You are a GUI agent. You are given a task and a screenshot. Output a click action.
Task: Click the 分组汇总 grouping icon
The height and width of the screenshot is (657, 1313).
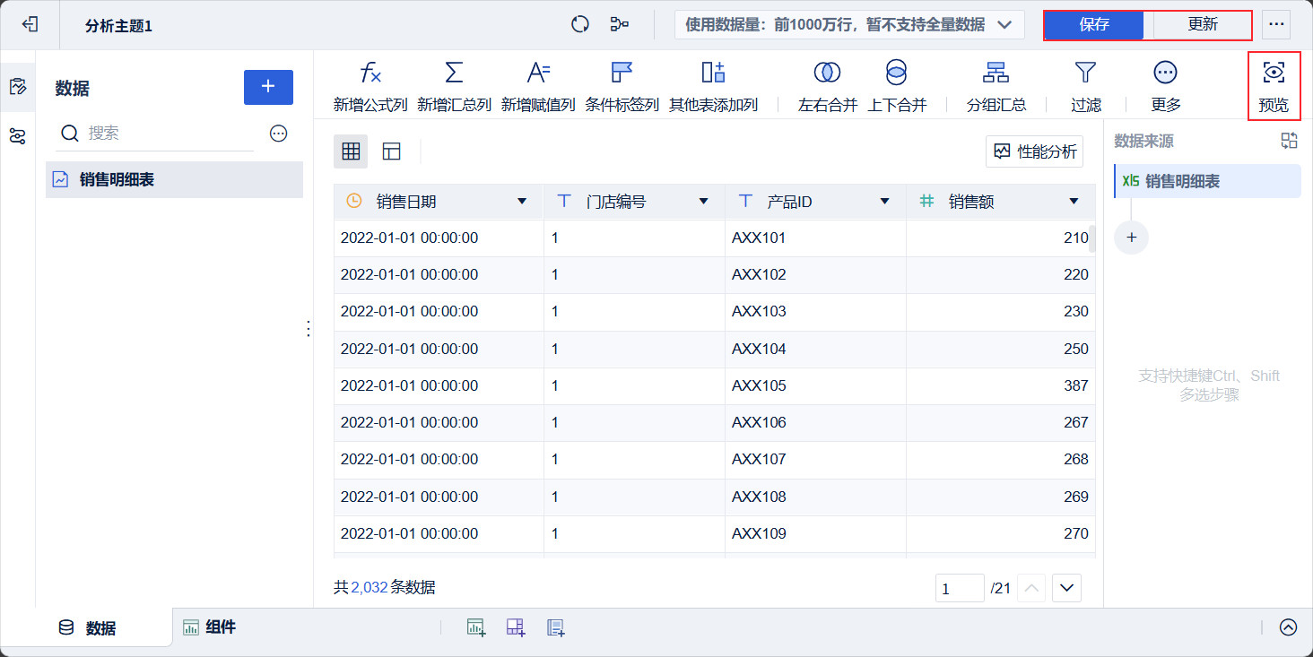(996, 73)
